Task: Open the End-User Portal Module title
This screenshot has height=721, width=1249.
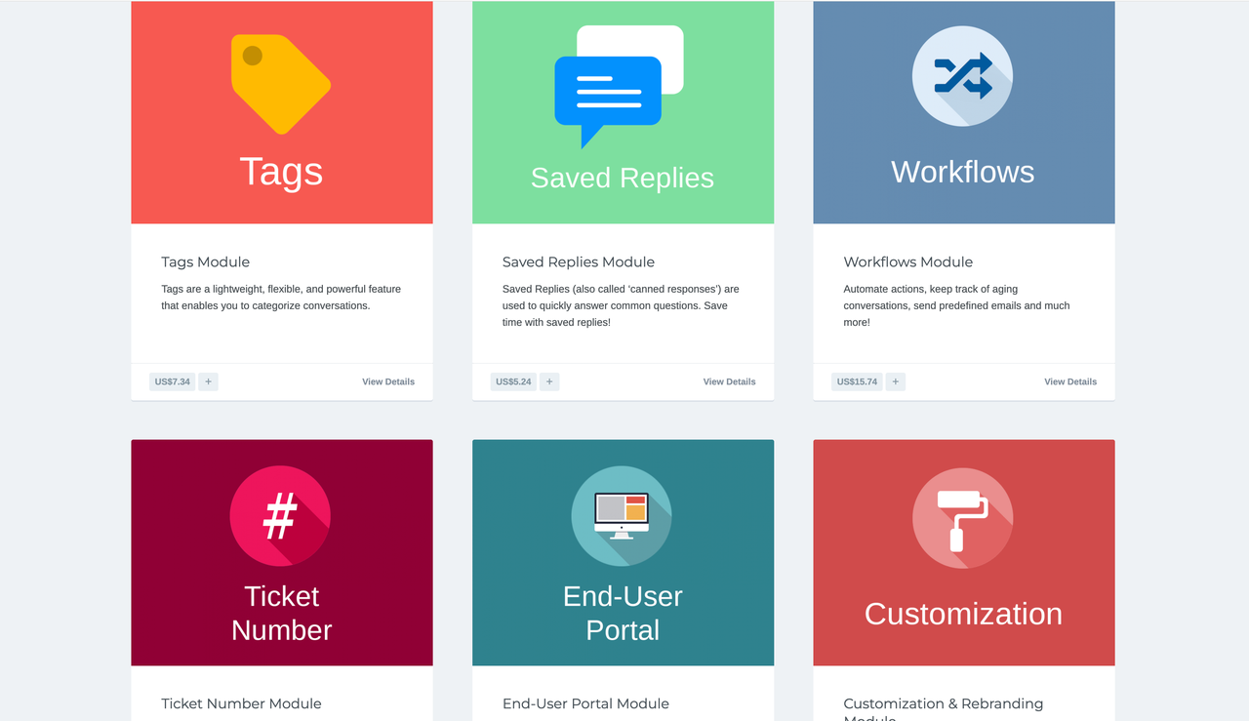Action: (x=585, y=703)
